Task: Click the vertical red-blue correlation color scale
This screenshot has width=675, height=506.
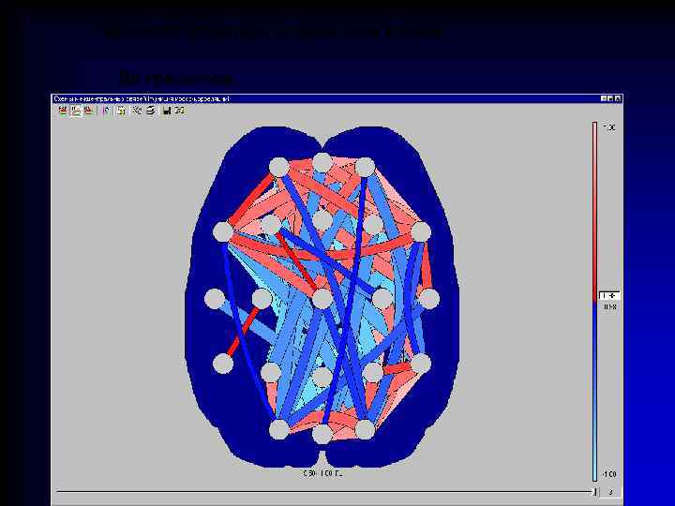Action: (x=595, y=301)
